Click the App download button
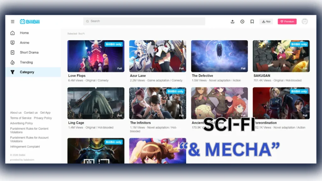322x181 pixels. (266, 21)
